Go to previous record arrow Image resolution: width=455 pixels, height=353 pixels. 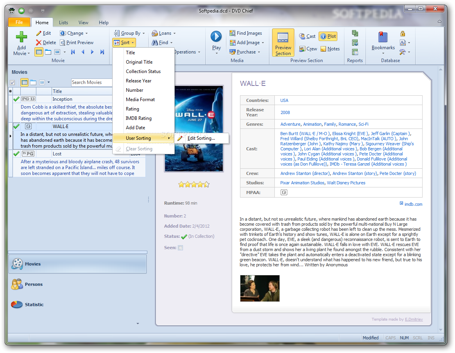83,52
